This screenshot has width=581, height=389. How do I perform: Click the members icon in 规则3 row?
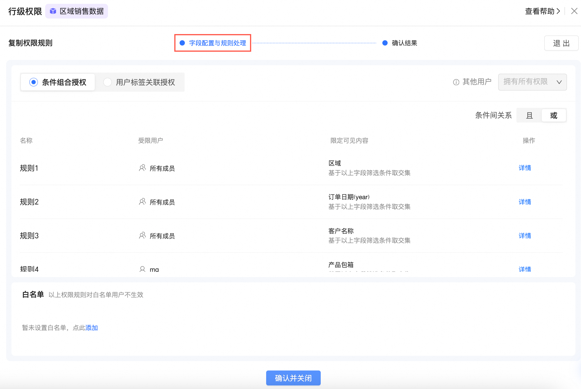(142, 236)
